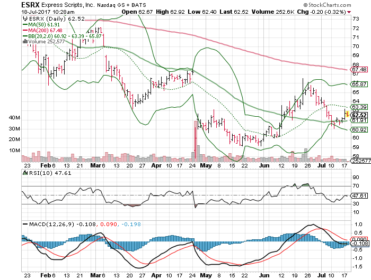
Task: Click the High 62.92 value
Action: click(170, 12)
